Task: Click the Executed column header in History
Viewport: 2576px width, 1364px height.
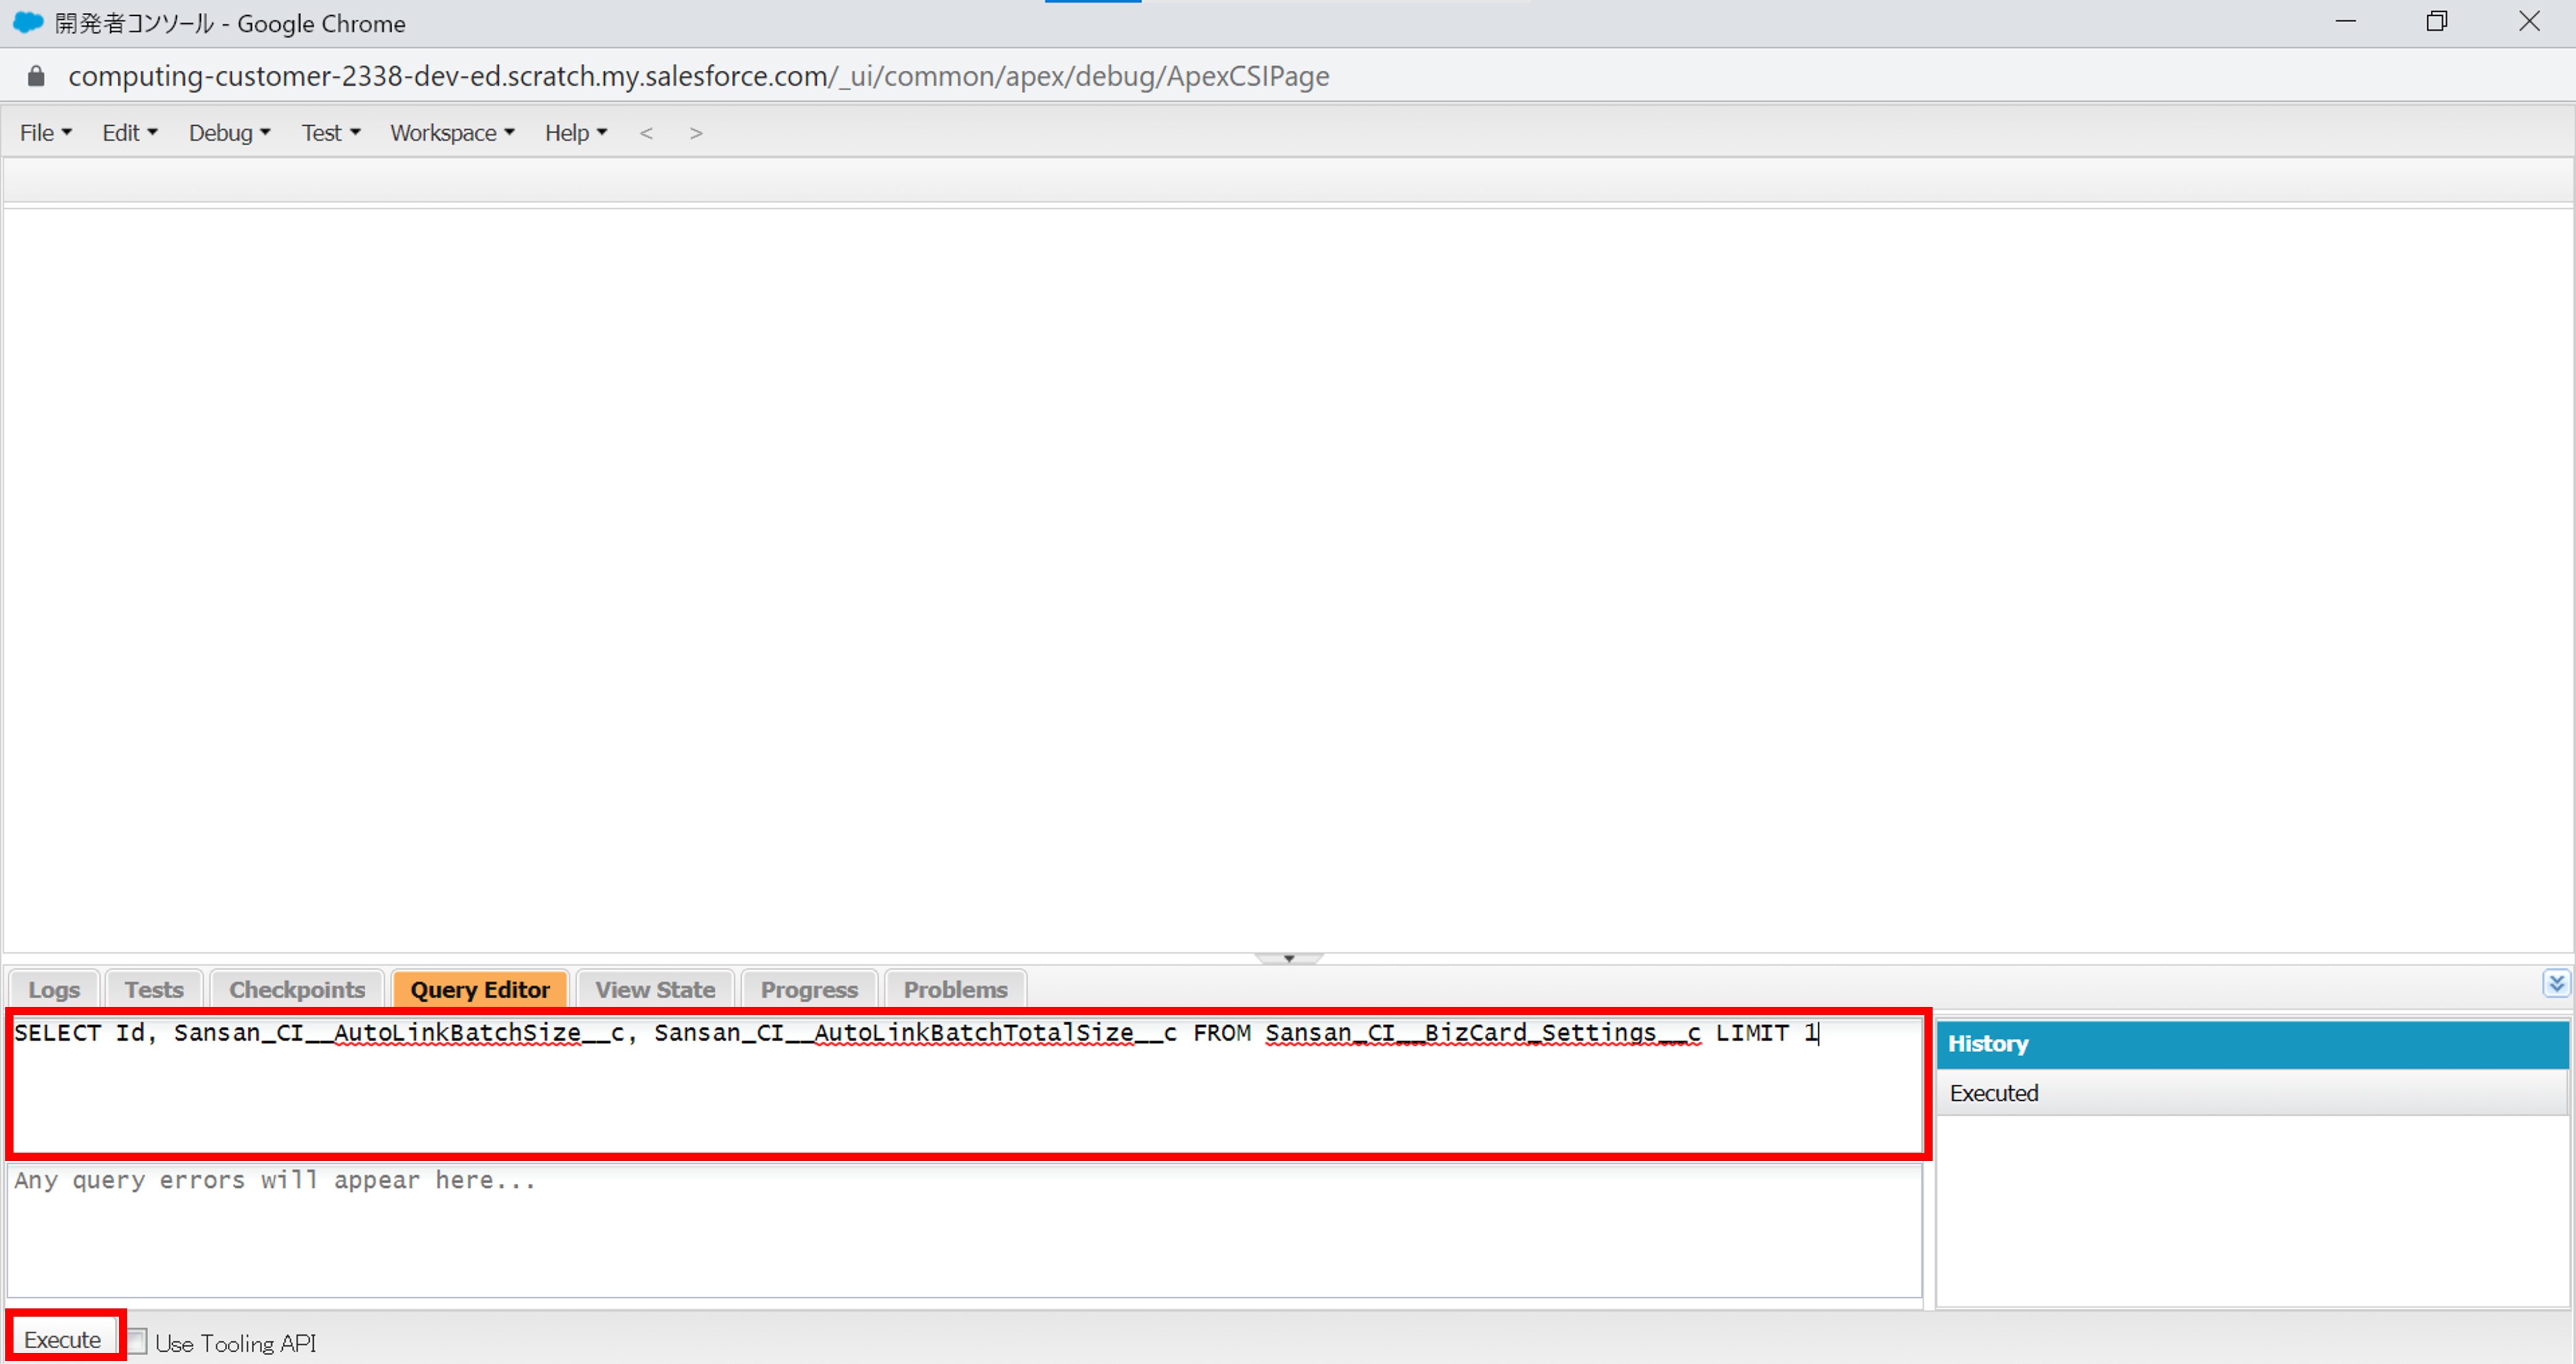Action: [x=1993, y=1092]
